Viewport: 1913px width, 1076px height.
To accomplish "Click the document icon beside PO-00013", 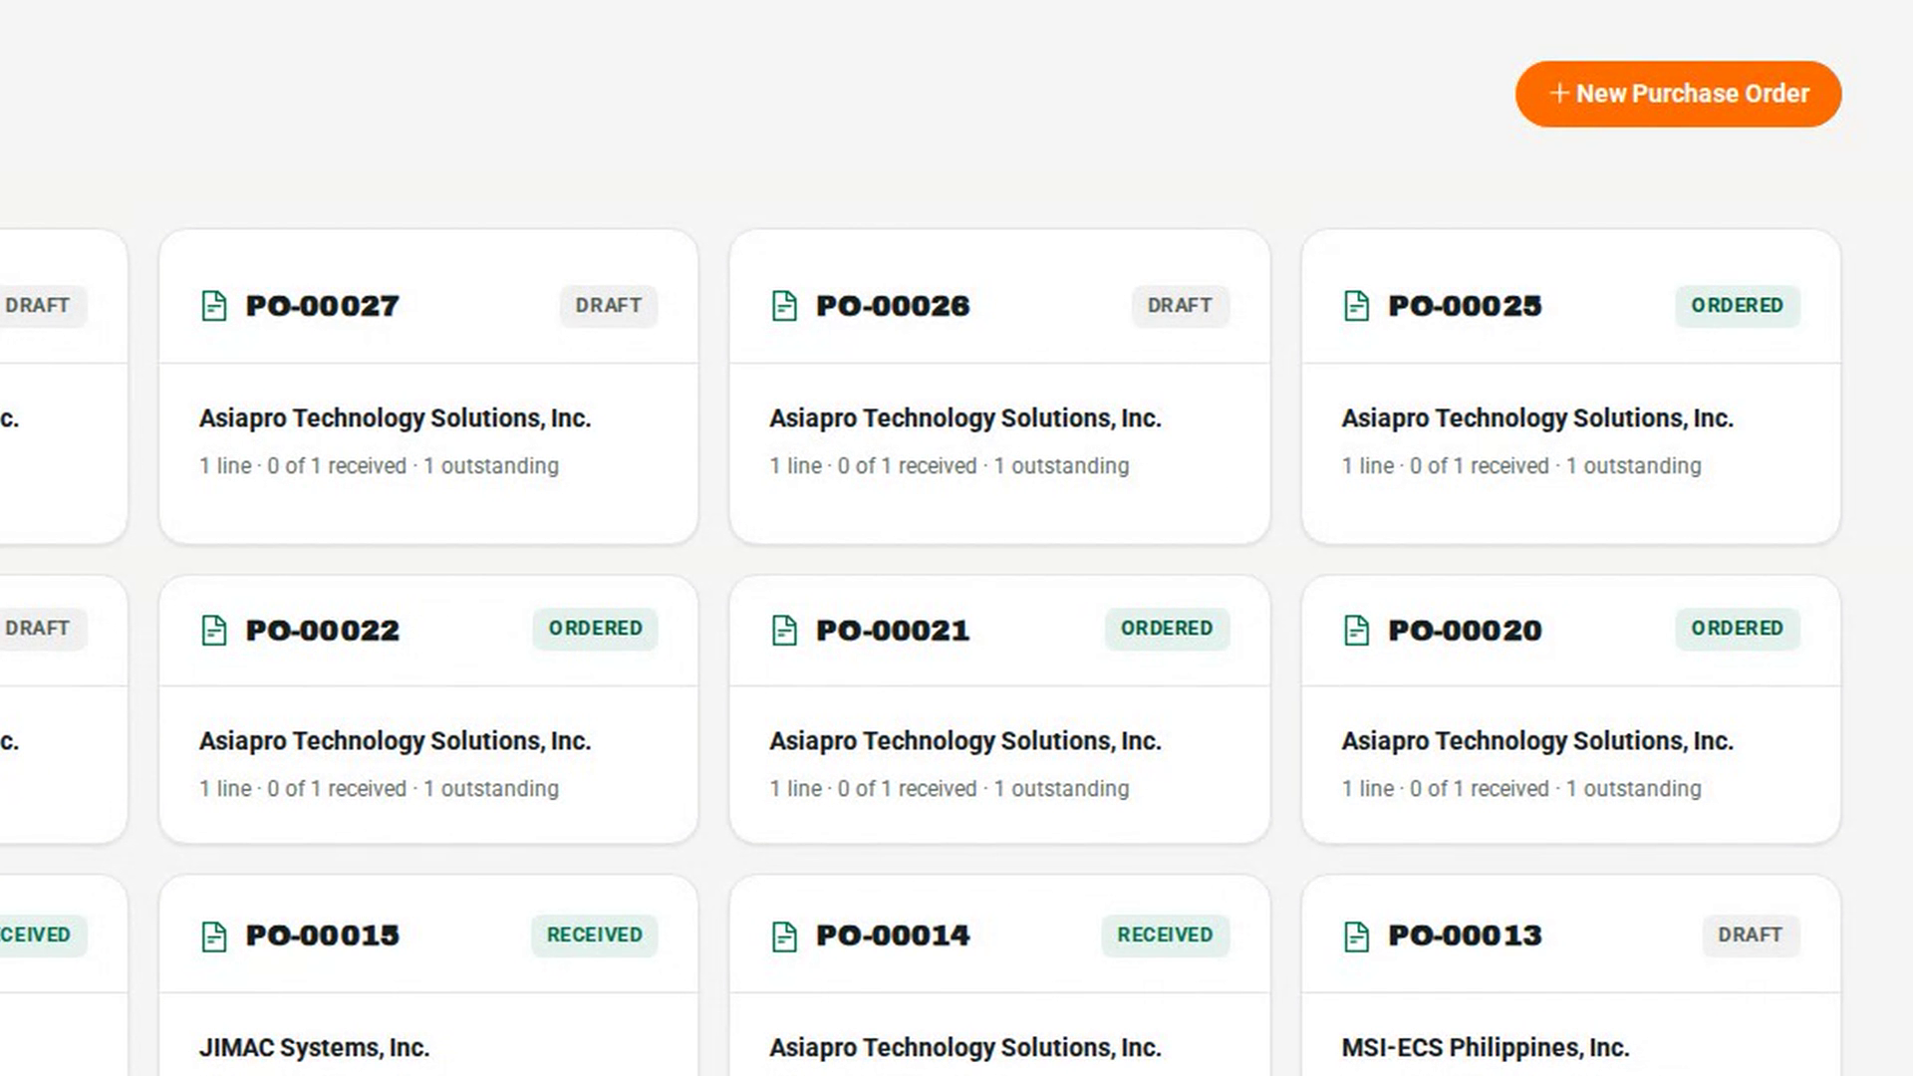I will (x=1356, y=937).
